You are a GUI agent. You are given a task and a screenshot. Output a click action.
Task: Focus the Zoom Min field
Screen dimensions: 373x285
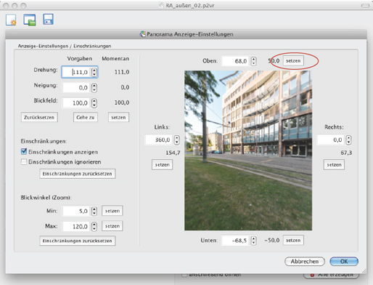tap(77, 211)
